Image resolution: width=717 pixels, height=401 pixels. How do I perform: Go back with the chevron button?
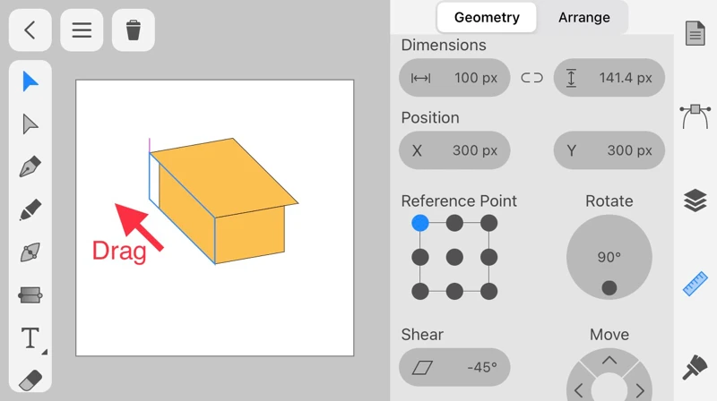click(30, 30)
